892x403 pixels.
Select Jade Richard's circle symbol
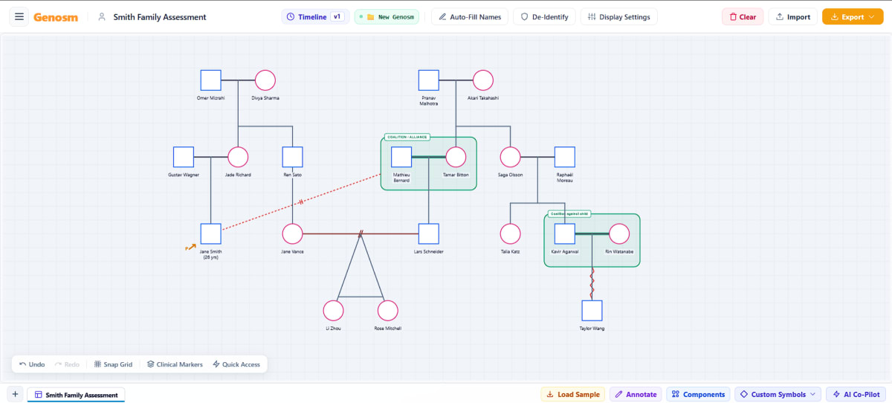tap(238, 157)
